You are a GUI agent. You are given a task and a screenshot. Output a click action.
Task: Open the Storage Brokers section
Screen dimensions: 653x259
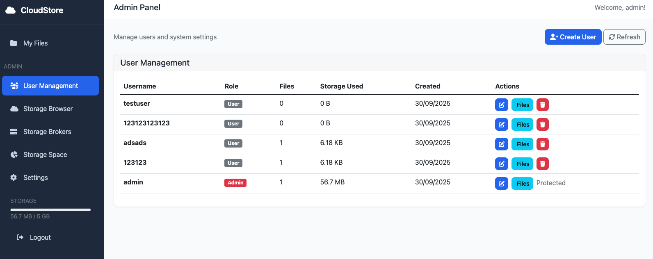click(47, 132)
